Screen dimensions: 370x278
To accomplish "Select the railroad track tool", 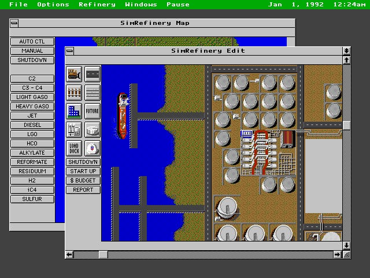I will click(75, 92).
